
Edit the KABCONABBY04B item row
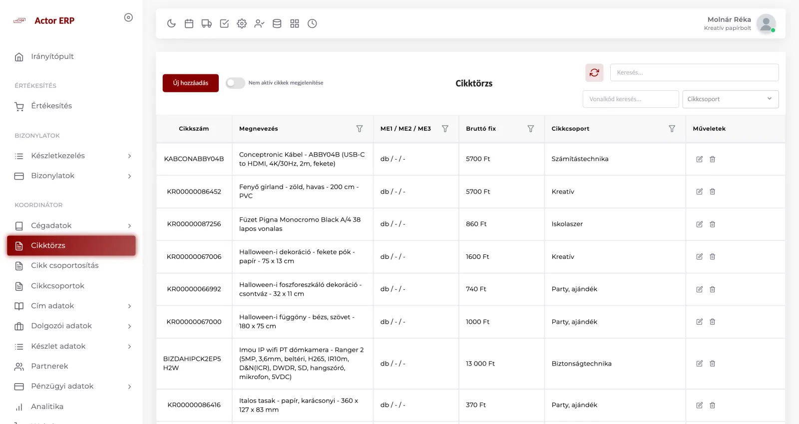700,159
